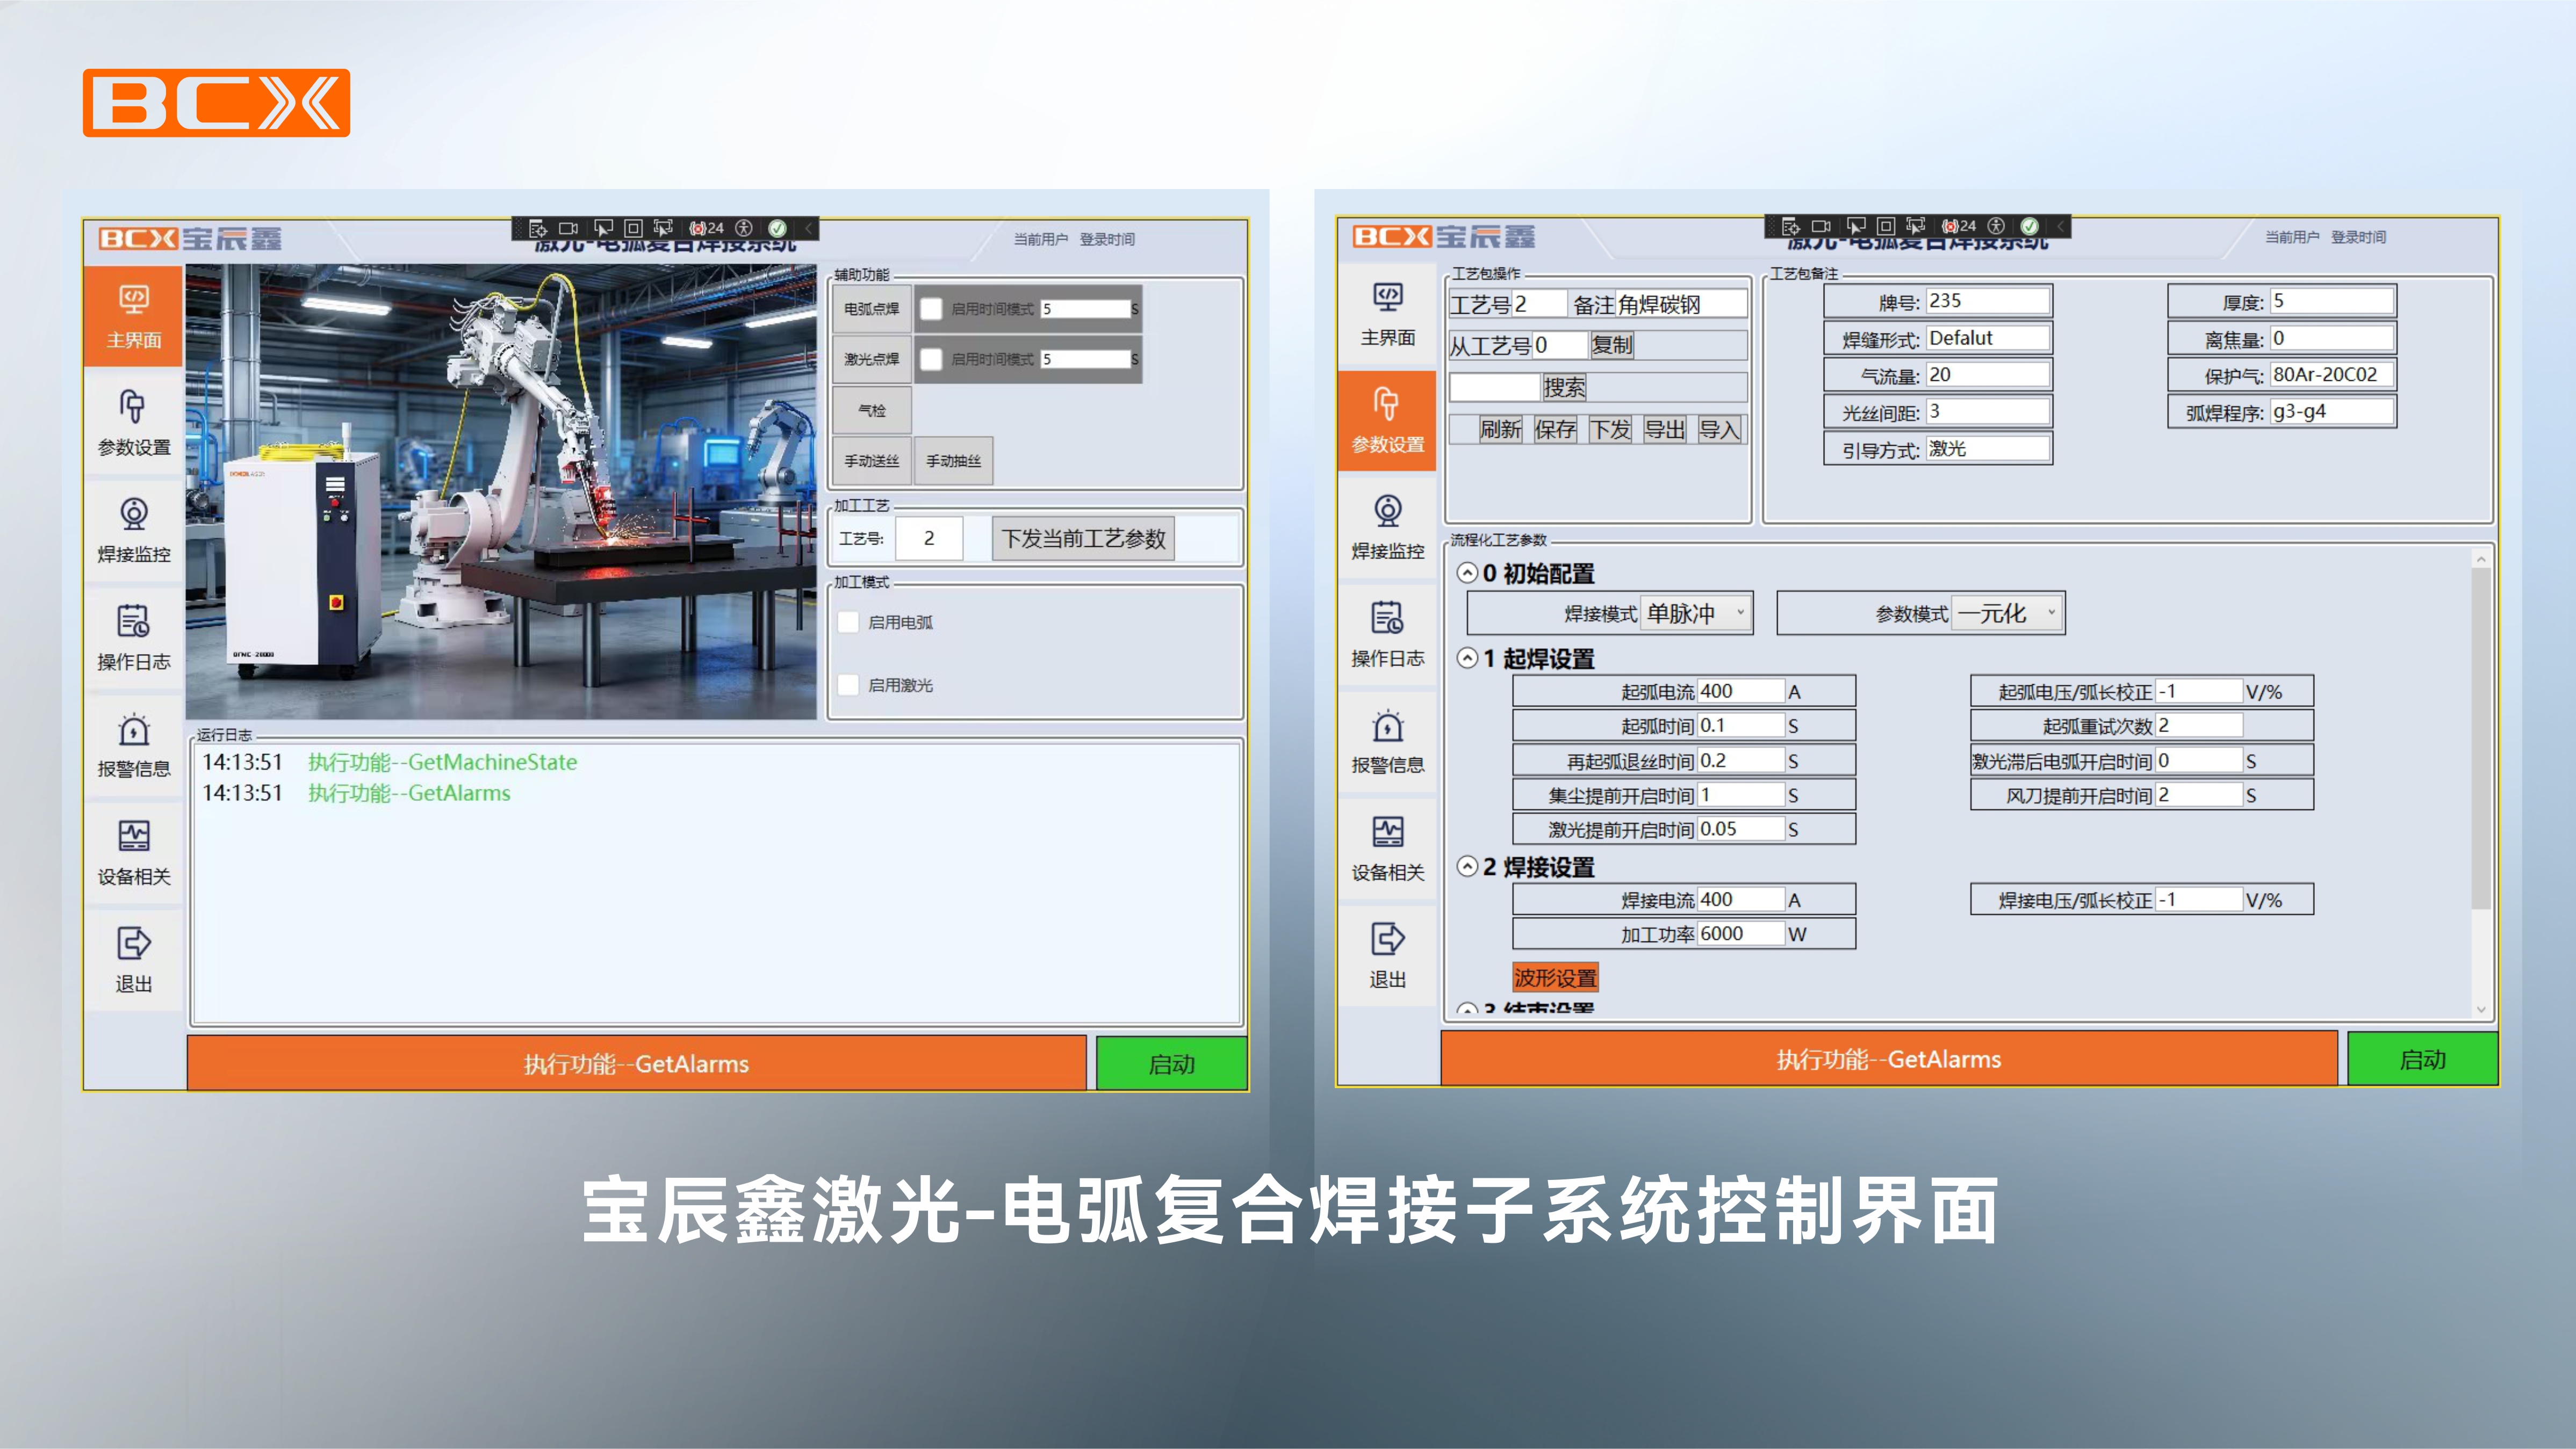Click green 启动 button in left window

click(1171, 1063)
